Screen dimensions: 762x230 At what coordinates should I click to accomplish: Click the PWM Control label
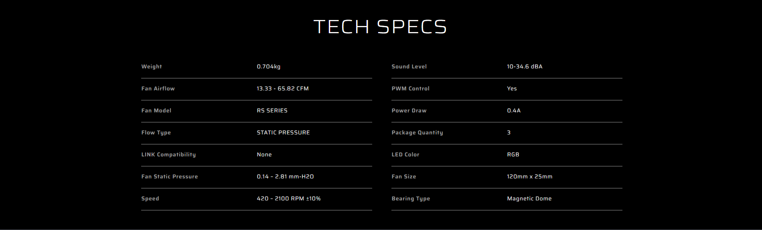pyautogui.click(x=410, y=88)
